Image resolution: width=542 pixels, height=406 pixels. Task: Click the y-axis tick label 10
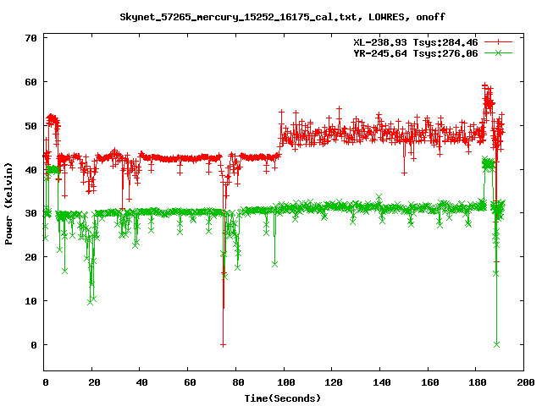(31, 301)
